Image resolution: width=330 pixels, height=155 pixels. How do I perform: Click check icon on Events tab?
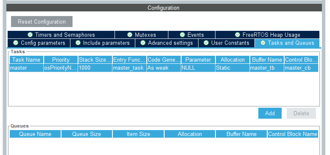182,35
